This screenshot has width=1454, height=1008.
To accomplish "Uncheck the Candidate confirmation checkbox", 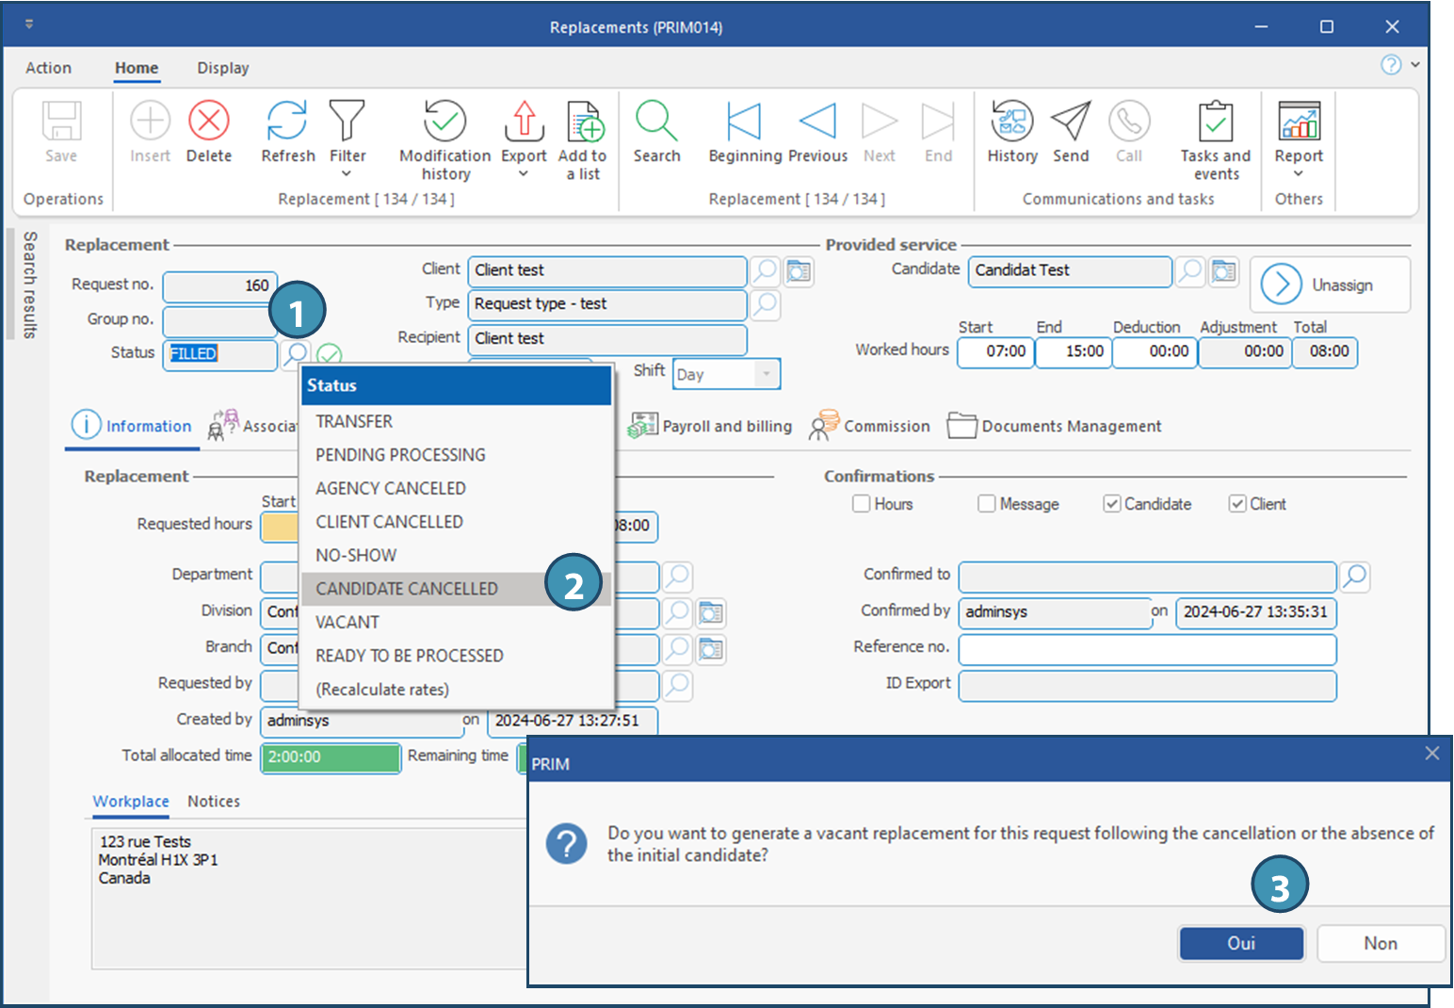I will point(1112,504).
